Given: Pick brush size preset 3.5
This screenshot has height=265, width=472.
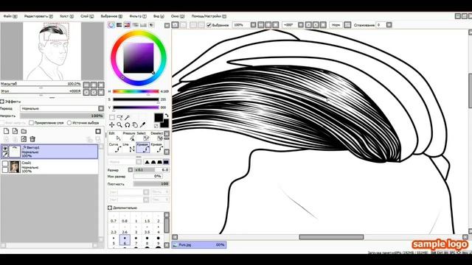Looking at the screenshot, I should coord(147,230).
